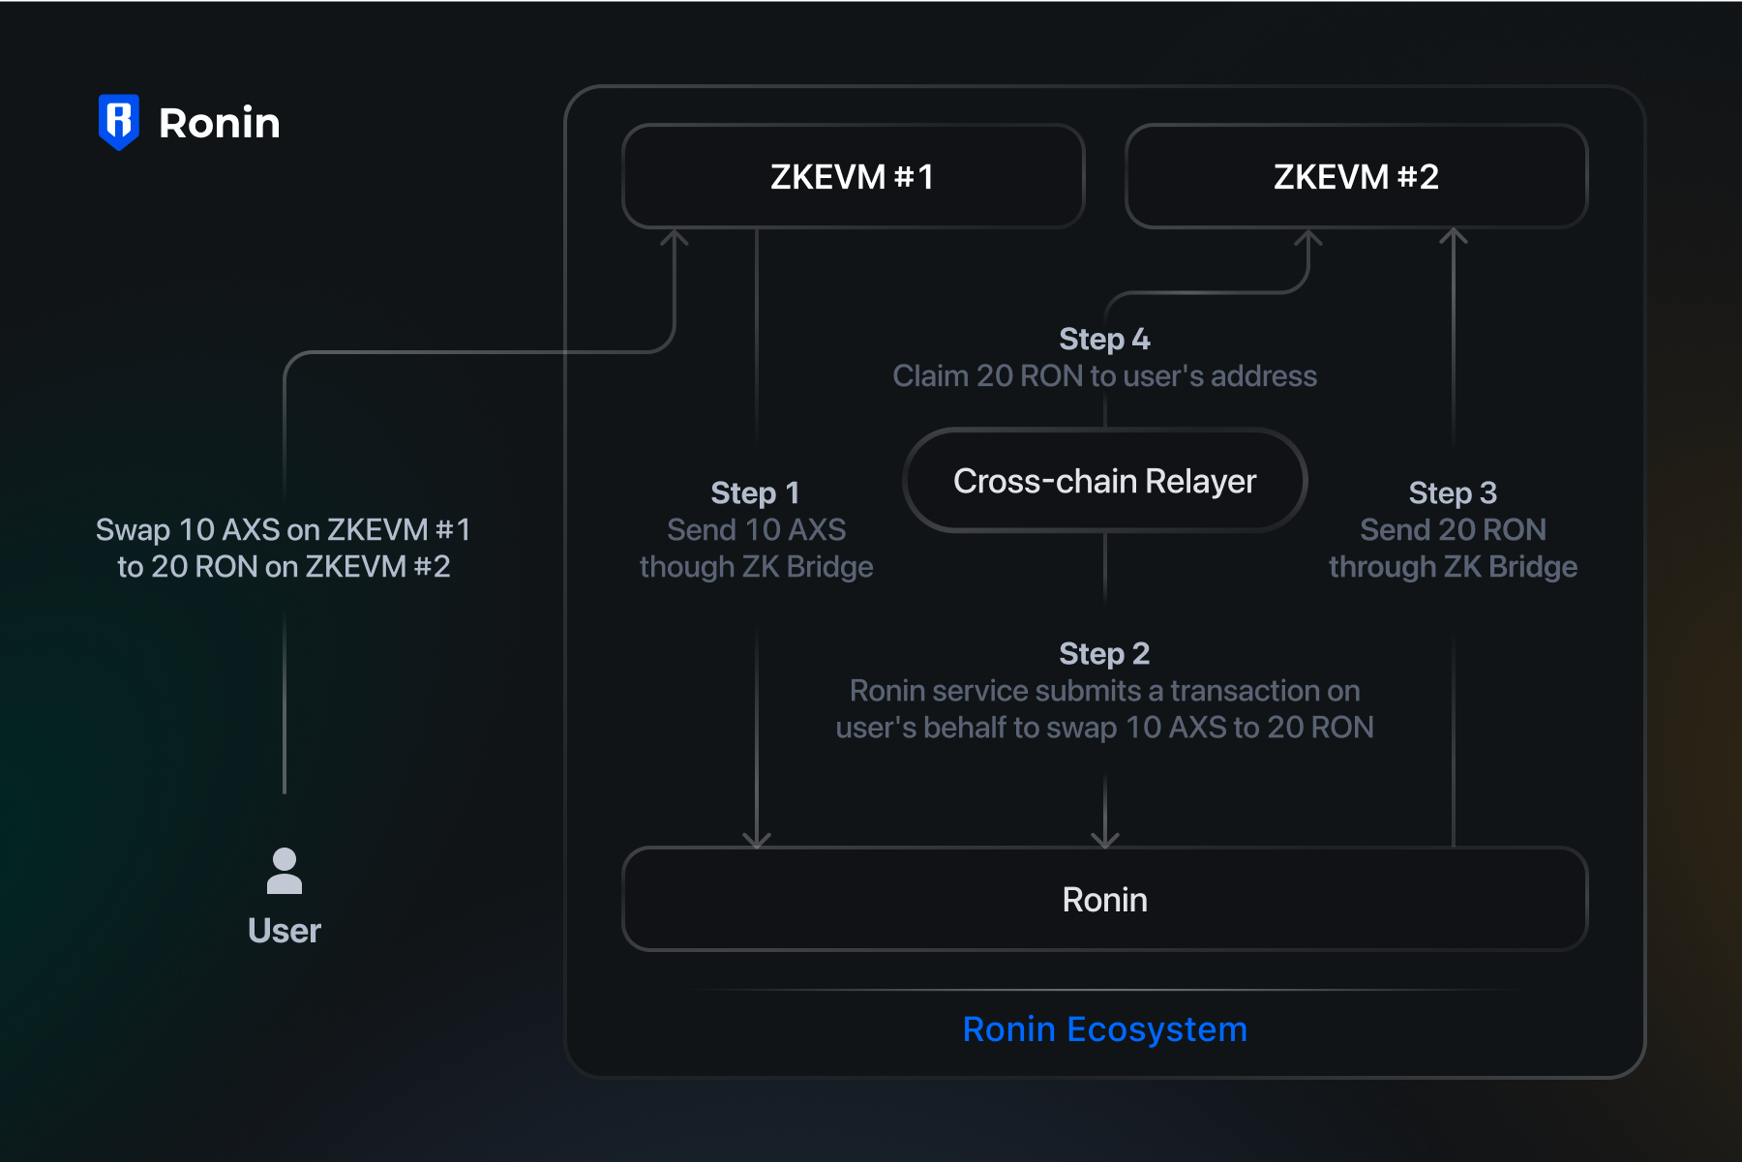The width and height of the screenshot is (1742, 1162).
Task: Collapse the Cross-chain Relayer details
Action: 1104,481
